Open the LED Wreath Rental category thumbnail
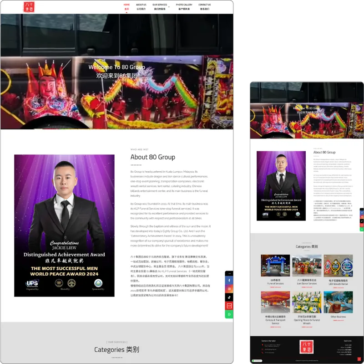Screen dimensions: 364x364 point(338,266)
